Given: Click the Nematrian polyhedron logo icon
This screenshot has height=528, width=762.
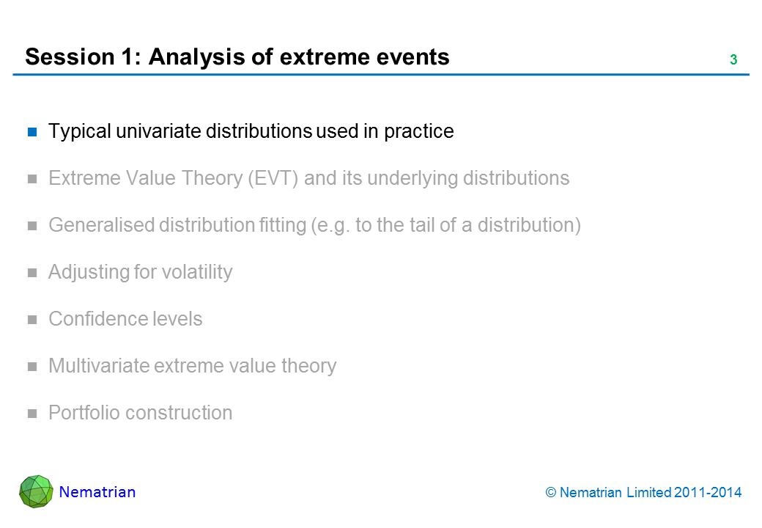Looking at the screenshot, I should (36, 492).
